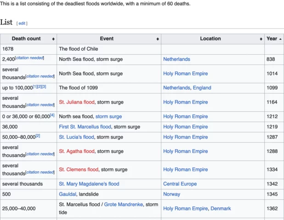Open First St. Marcellus flood article

[85, 127]
